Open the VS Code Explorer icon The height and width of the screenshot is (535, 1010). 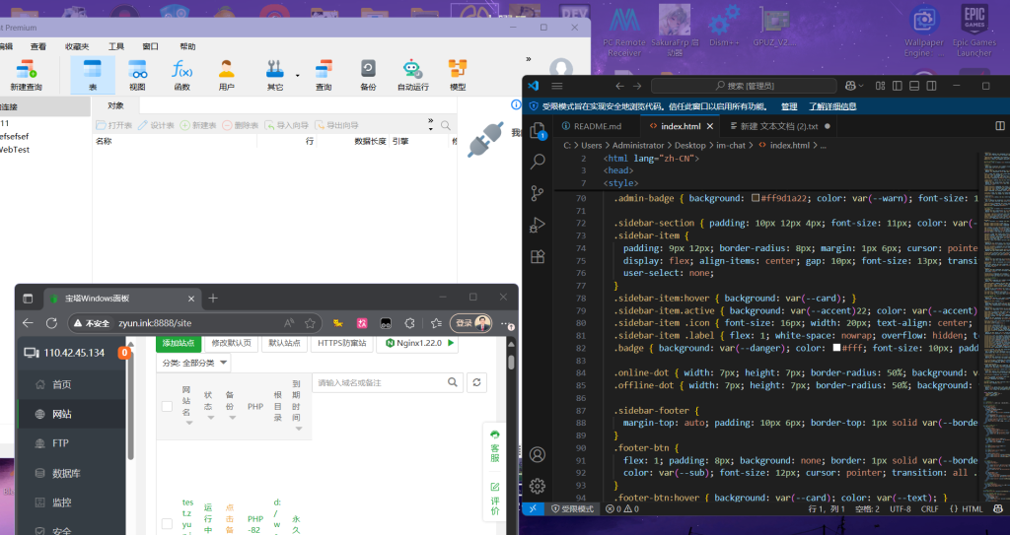point(538,130)
